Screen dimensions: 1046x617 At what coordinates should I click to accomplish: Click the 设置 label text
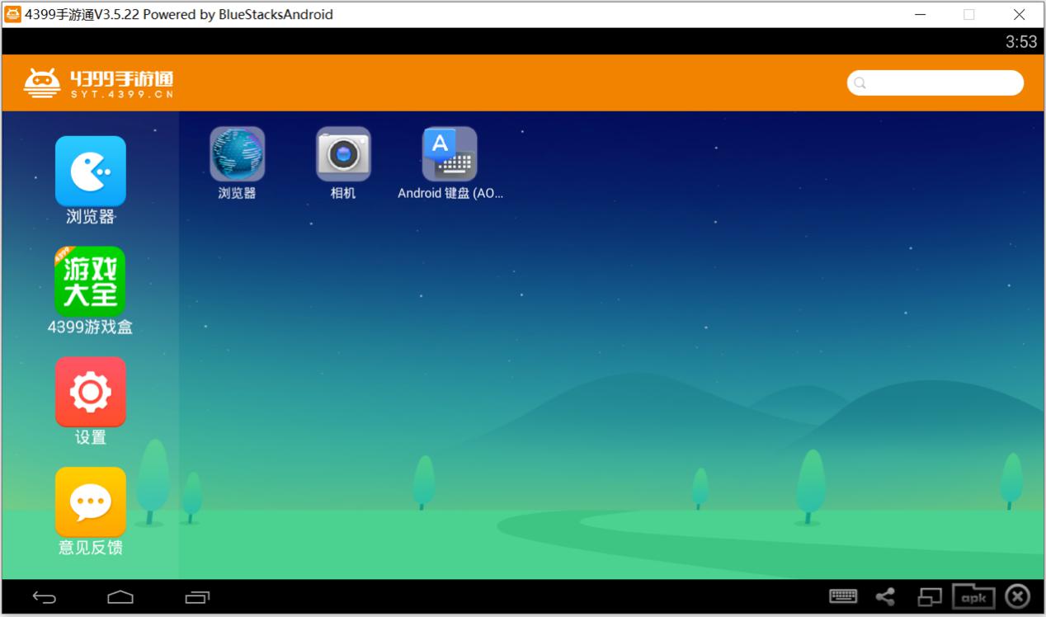point(91,437)
